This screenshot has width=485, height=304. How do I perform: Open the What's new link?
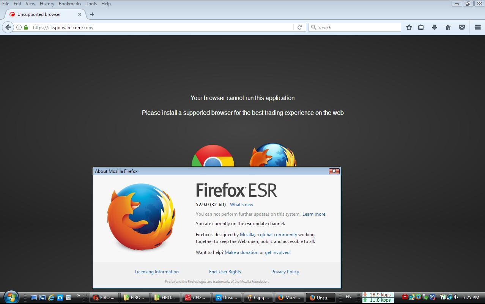click(241, 205)
